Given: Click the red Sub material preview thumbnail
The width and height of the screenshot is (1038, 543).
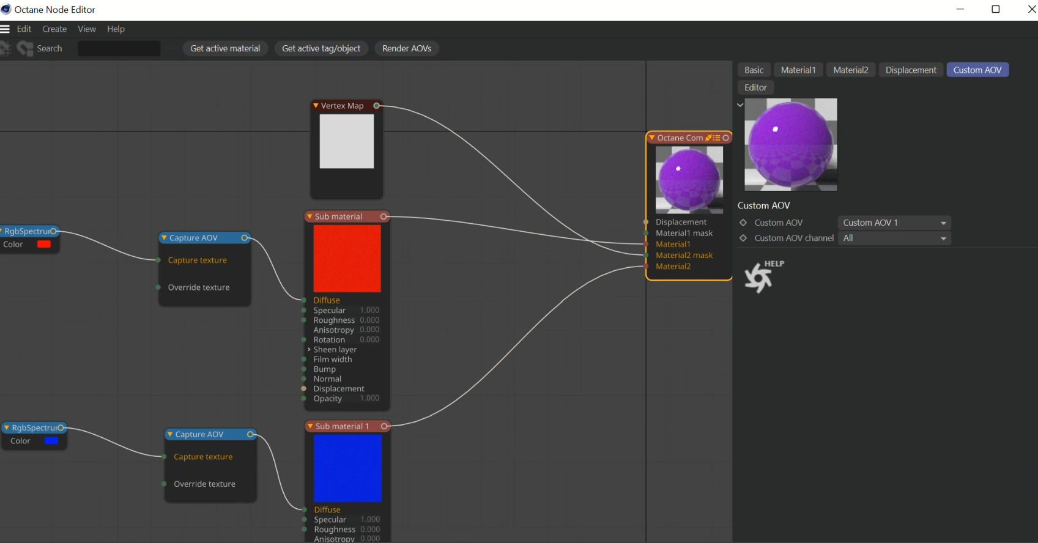Looking at the screenshot, I should (x=347, y=259).
